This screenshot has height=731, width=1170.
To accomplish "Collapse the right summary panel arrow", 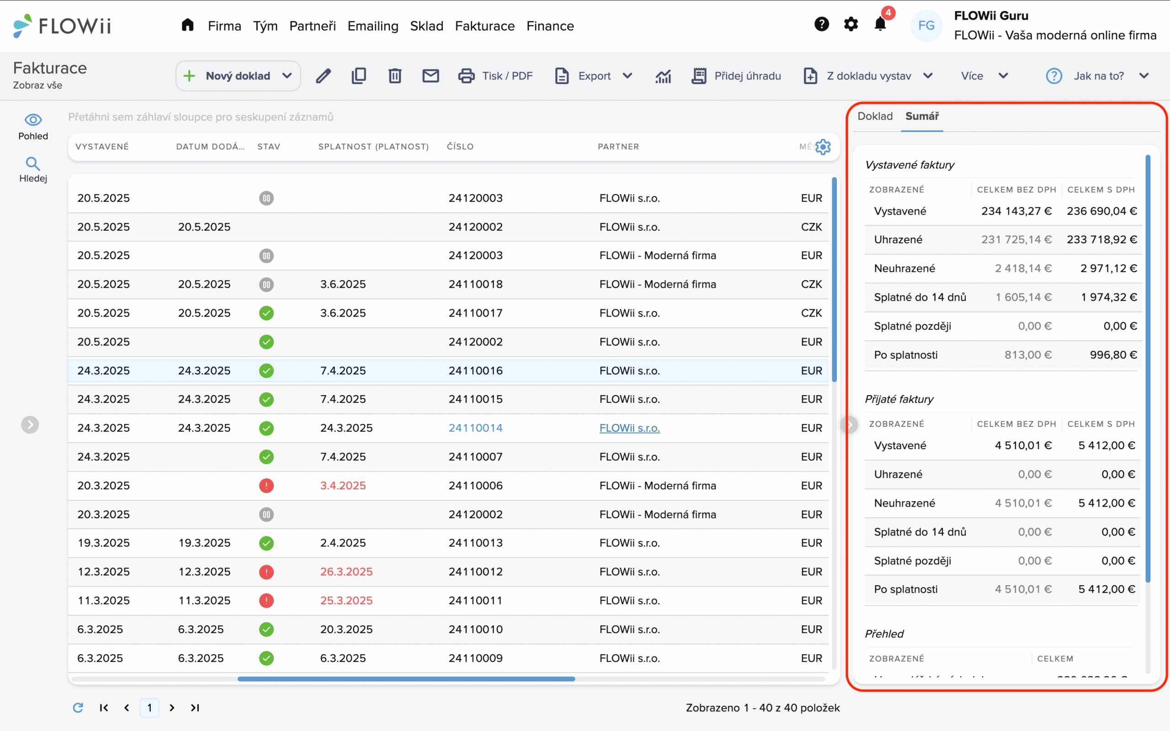I will coord(849,425).
